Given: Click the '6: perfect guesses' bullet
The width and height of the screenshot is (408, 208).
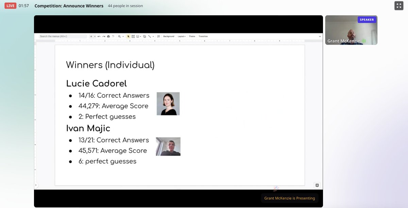Looking at the screenshot, I should pyautogui.click(x=107, y=161).
